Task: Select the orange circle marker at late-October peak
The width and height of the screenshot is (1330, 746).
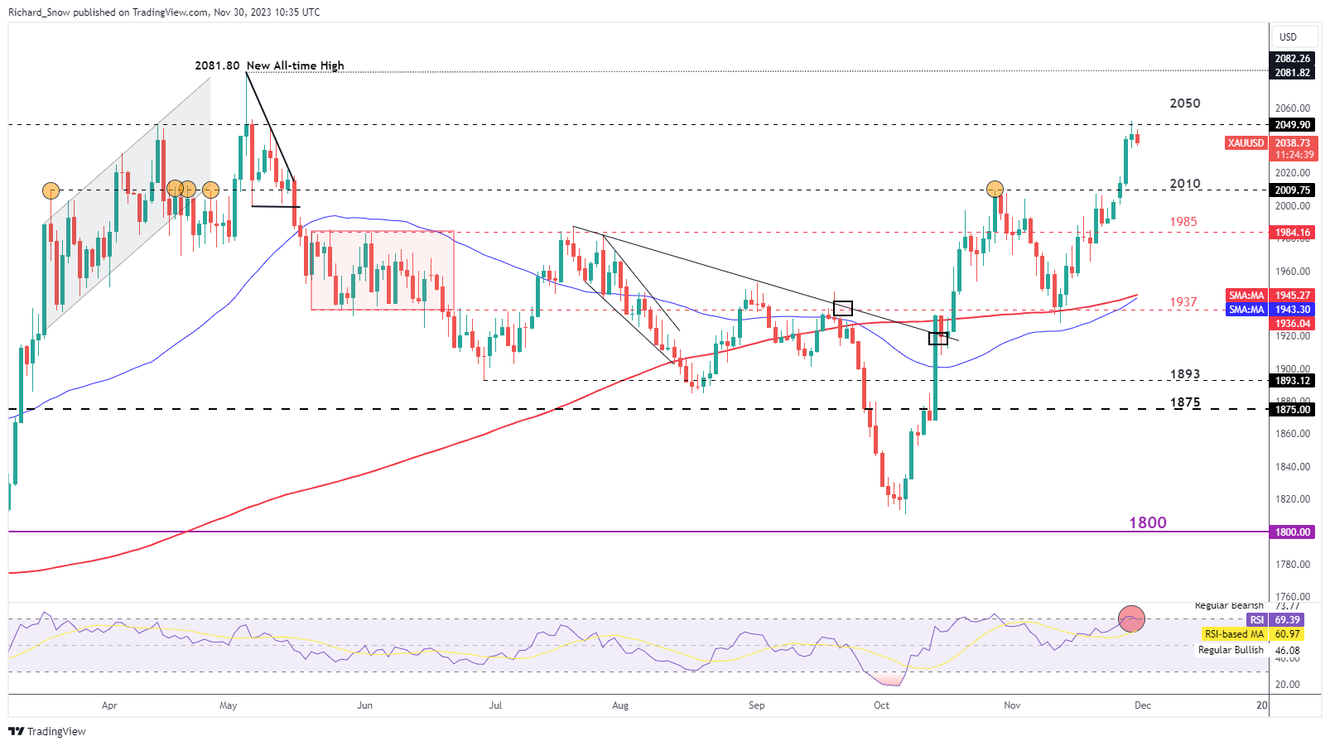Action: [x=995, y=189]
